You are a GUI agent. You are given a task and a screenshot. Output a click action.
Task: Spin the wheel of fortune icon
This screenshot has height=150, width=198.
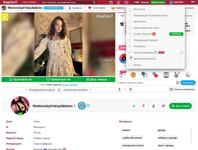(133, 75)
